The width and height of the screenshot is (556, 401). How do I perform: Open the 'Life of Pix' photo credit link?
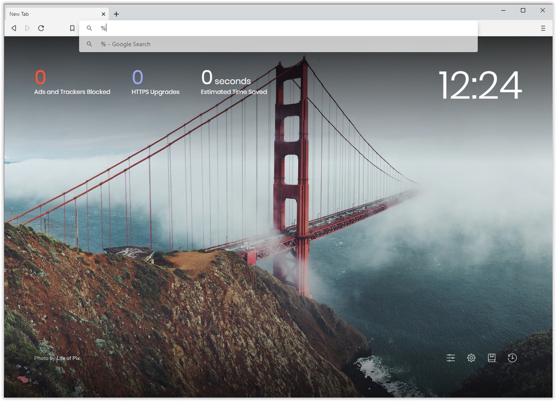tap(68, 358)
